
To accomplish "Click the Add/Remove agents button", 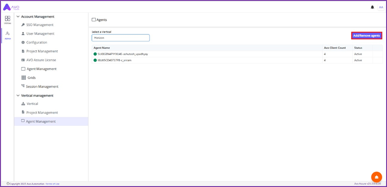I will [366, 36].
